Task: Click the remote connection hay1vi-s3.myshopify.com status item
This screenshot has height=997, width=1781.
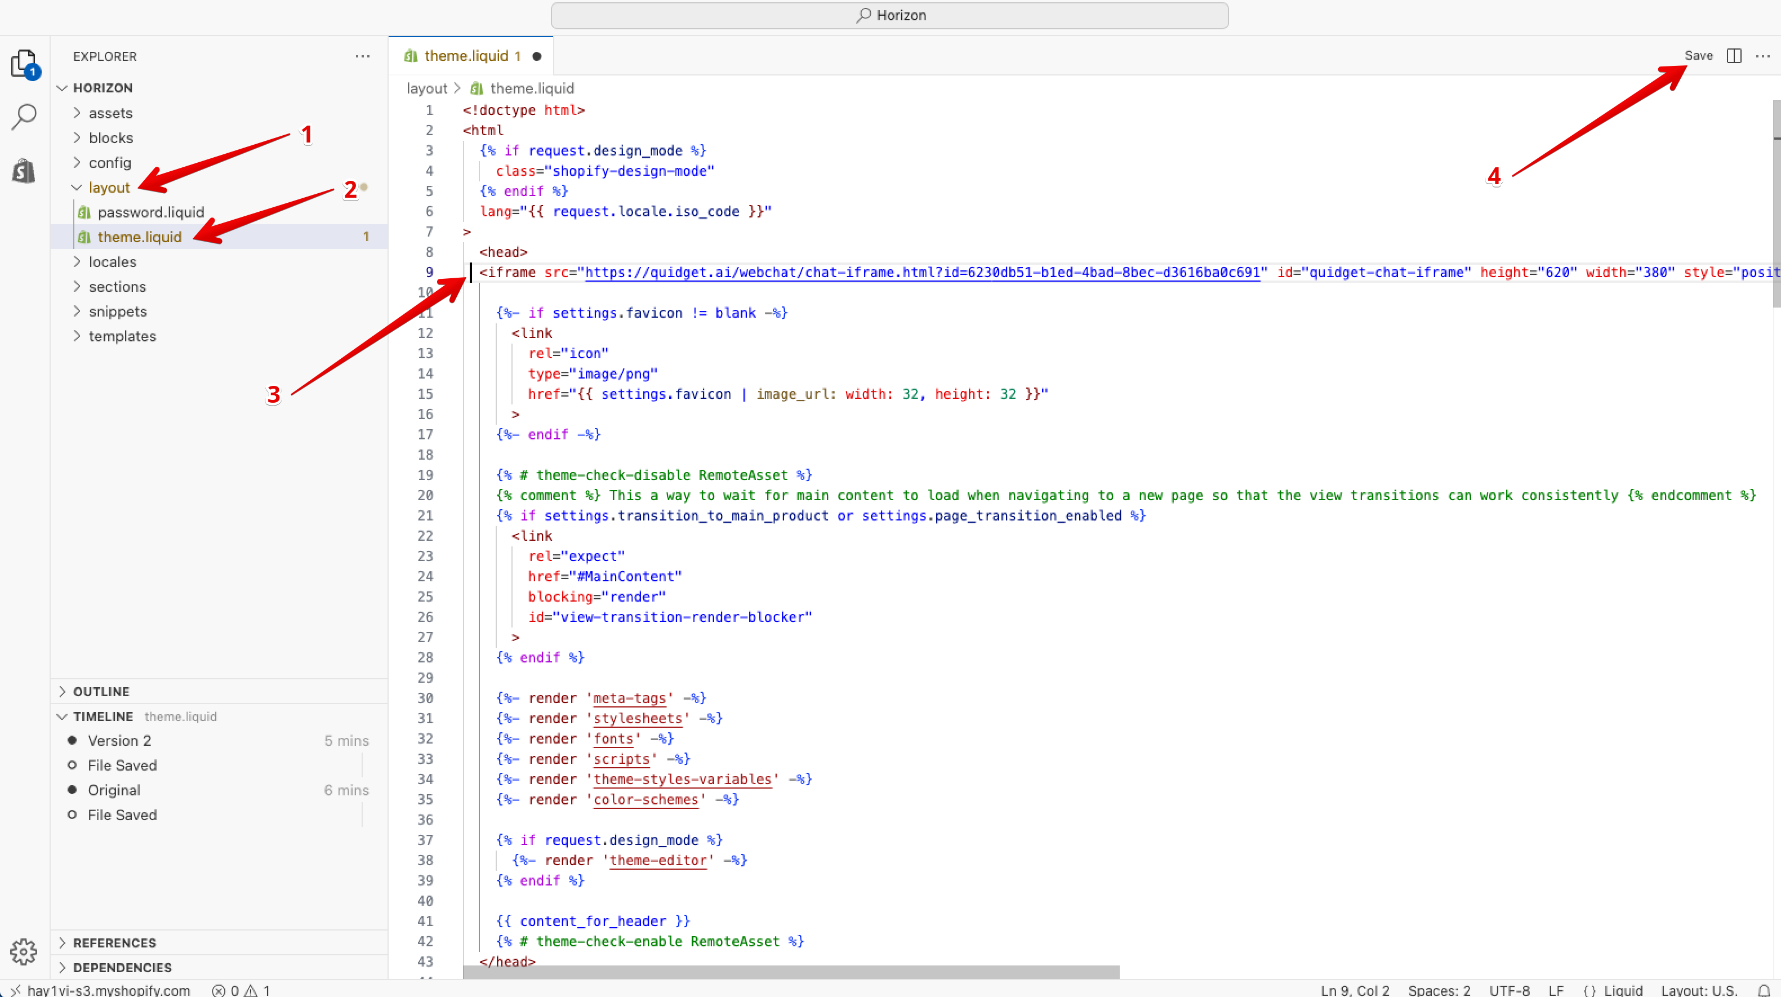Action: point(101,990)
